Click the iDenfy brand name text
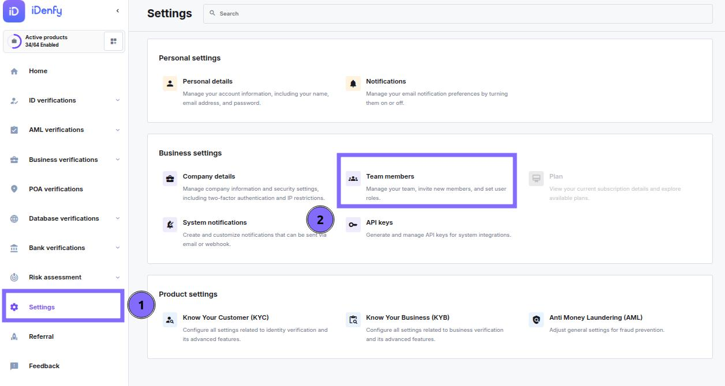Screen dimensions: 725x386 click(x=47, y=11)
